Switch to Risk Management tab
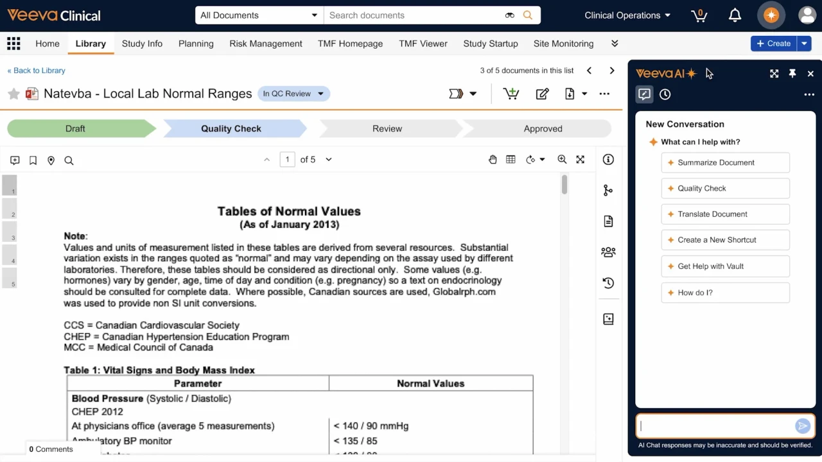Viewport: 822px width, 462px height. pyautogui.click(x=266, y=44)
